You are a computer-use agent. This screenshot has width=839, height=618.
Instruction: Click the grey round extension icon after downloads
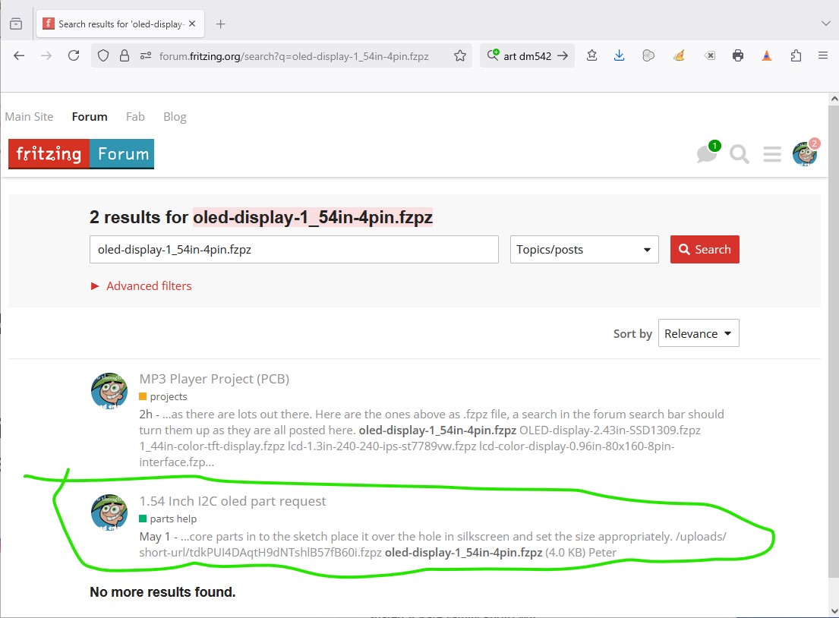[x=648, y=55]
